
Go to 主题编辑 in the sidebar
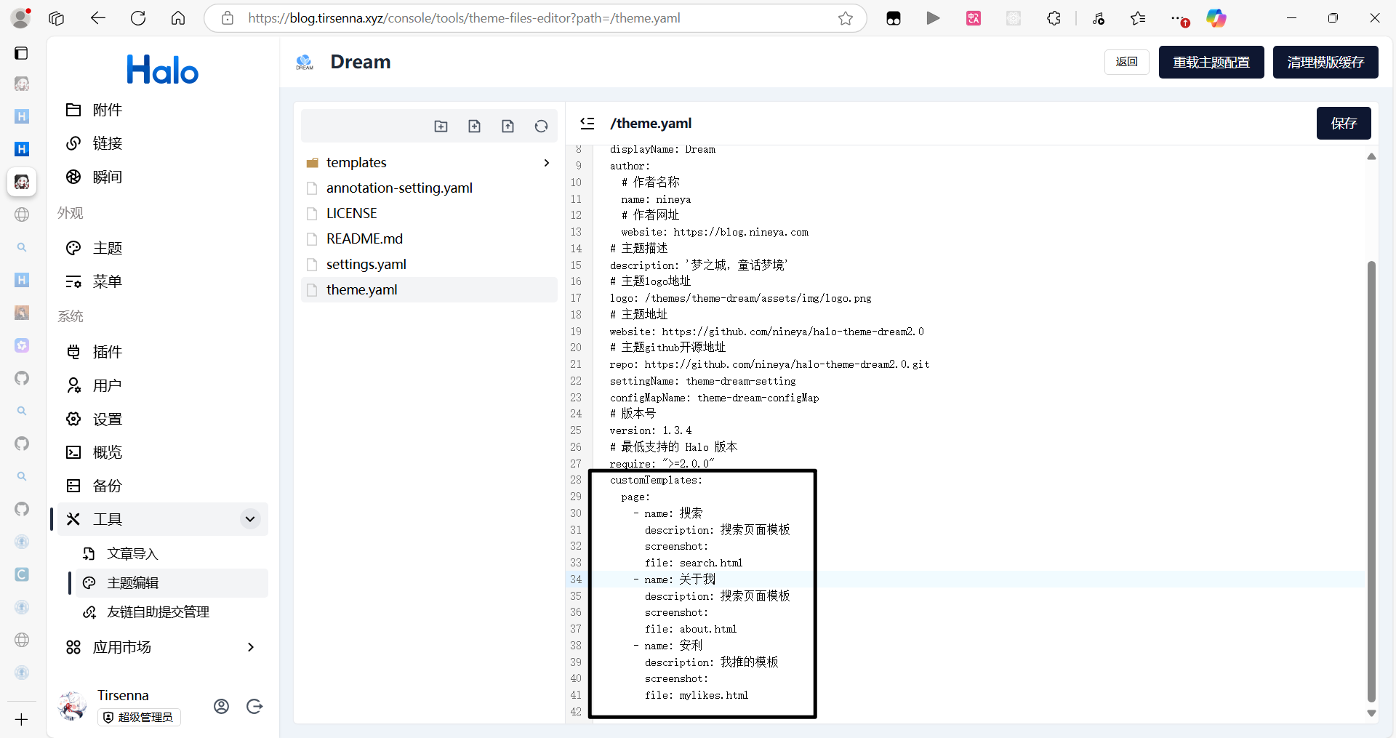coord(132,583)
